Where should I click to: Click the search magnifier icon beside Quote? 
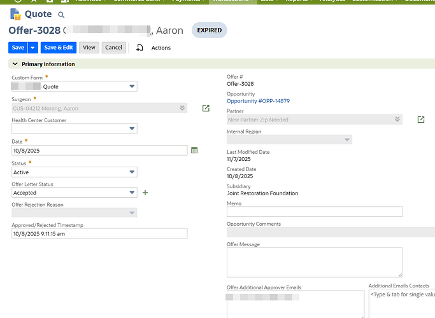click(61, 15)
